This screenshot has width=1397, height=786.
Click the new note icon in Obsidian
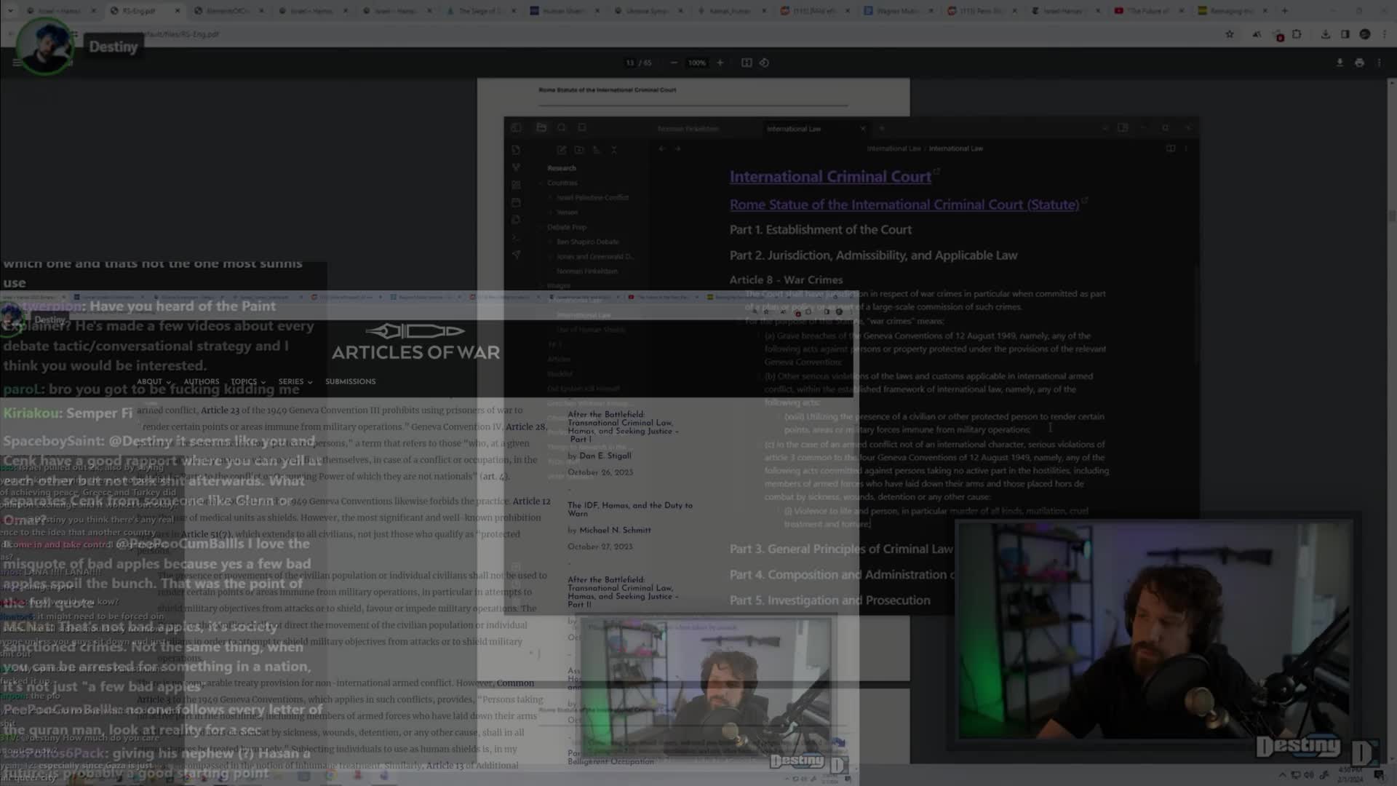pos(562,150)
